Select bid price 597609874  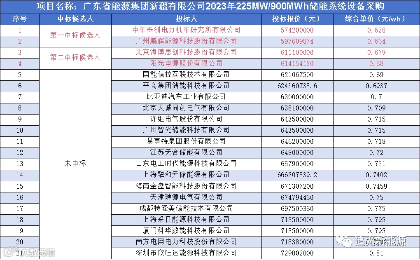pyautogui.click(x=297, y=41)
